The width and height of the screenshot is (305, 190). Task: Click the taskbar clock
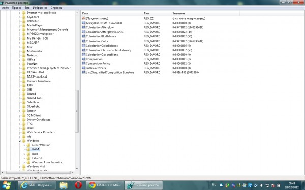click(x=292, y=185)
